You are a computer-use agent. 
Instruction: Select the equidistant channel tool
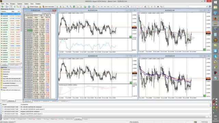pyautogui.click(x=145, y=6)
